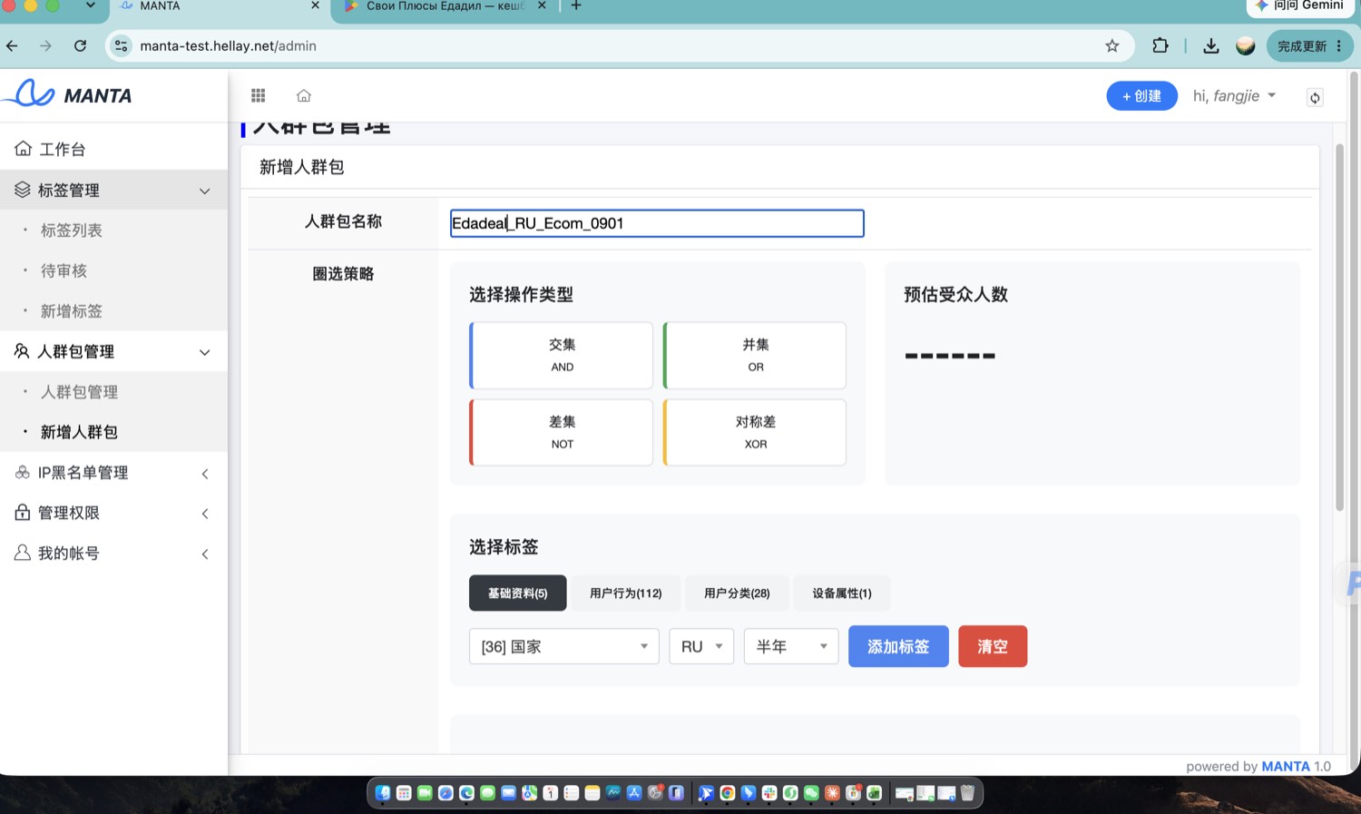Open a new browser tab with plus icon

576,5
